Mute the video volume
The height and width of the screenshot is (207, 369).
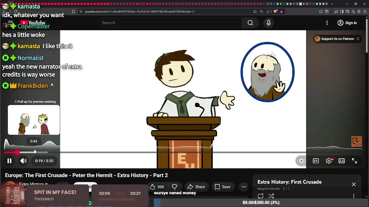click(23, 161)
